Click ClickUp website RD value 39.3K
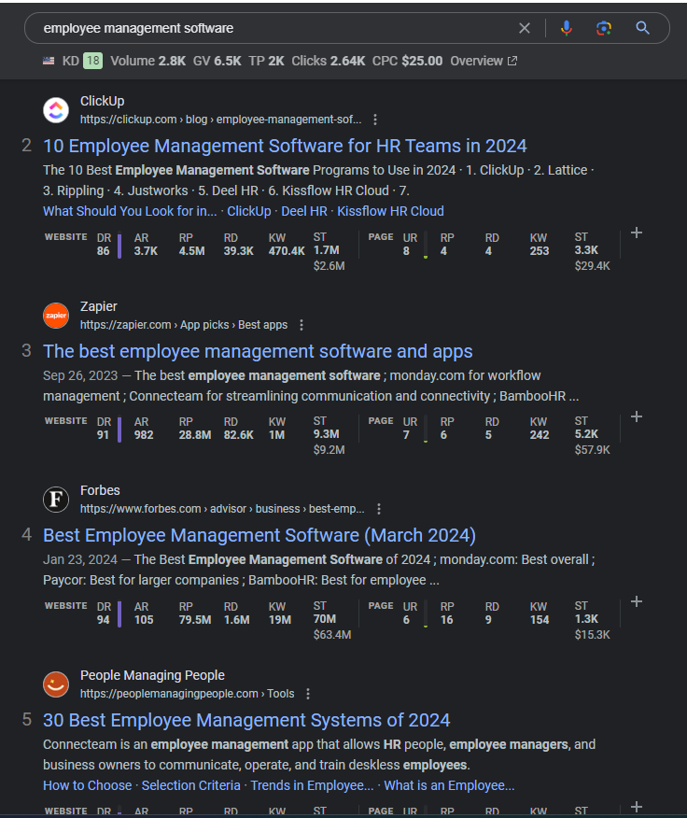 pyautogui.click(x=238, y=251)
